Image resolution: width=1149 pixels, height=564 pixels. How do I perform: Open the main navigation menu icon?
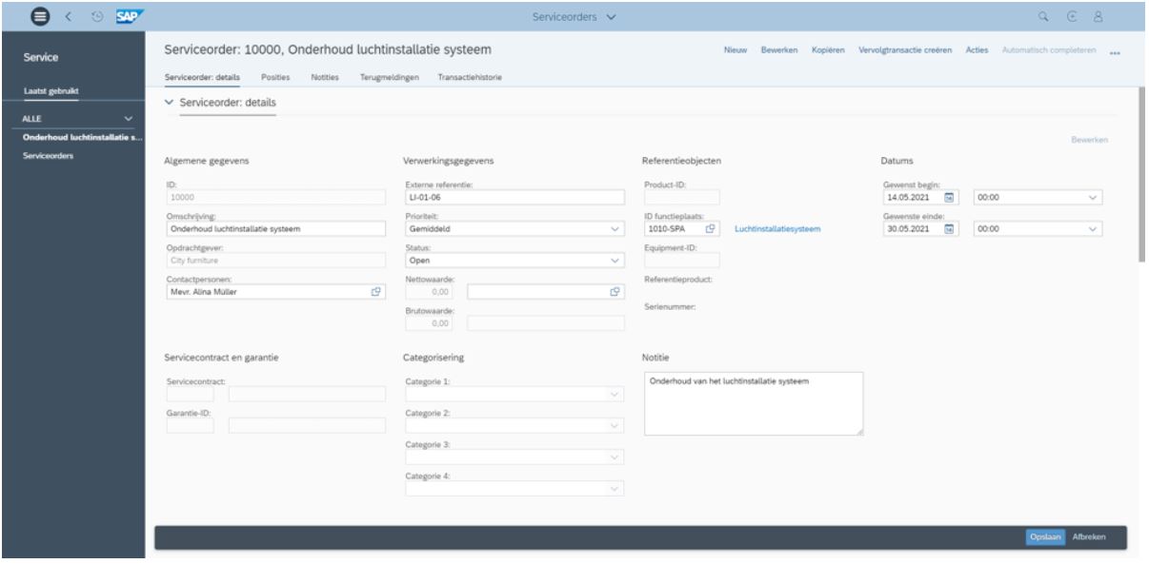click(38, 17)
